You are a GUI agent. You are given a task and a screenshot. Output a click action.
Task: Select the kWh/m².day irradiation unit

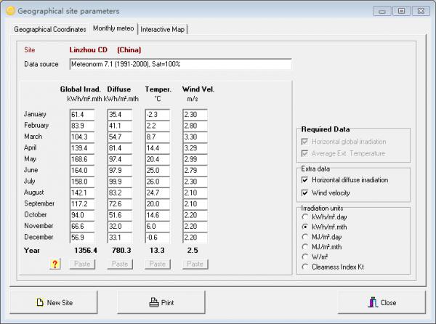tap(305, 216)
